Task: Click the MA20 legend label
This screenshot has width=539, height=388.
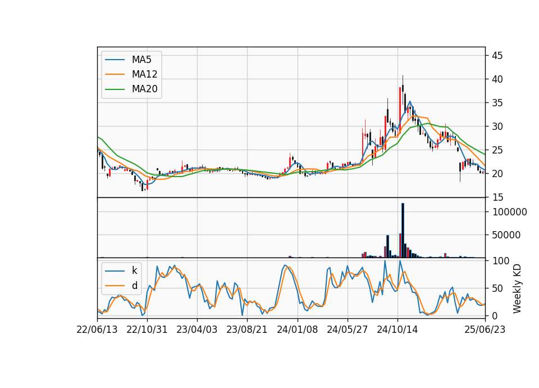Action: point(144,89)
